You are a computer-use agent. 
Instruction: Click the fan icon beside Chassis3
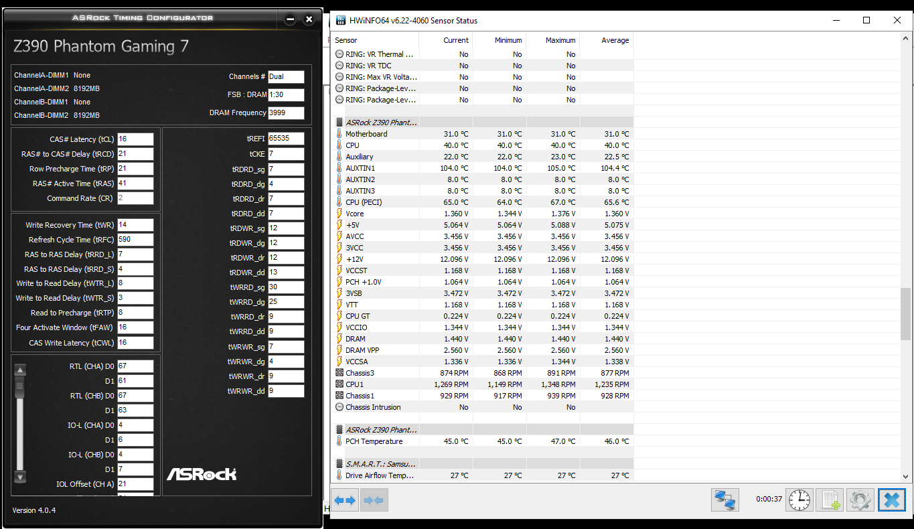tap(339, 373)
